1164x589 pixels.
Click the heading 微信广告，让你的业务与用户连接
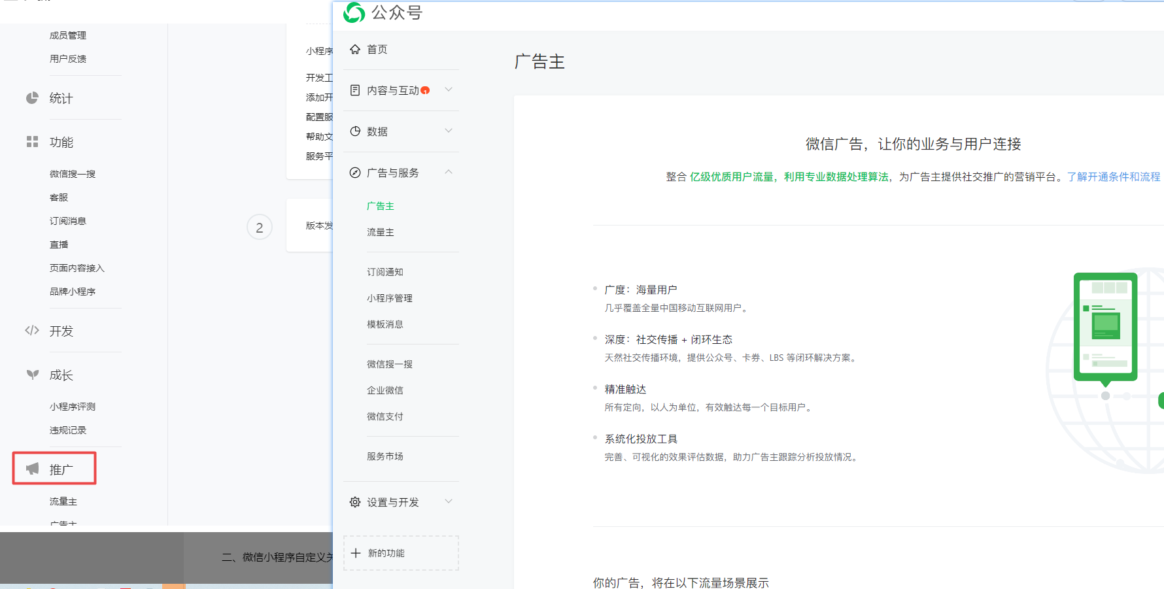tap(914, 144)
